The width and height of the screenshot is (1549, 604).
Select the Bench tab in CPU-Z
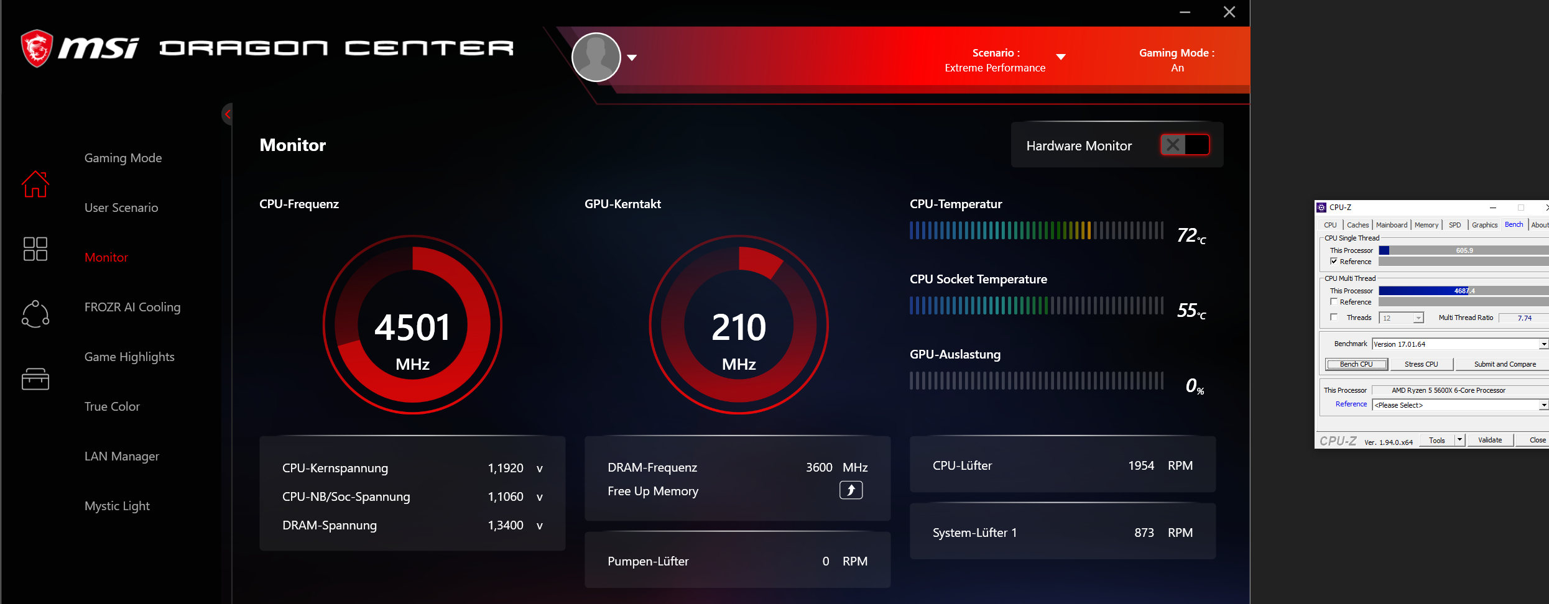[x=1514, y=224]
